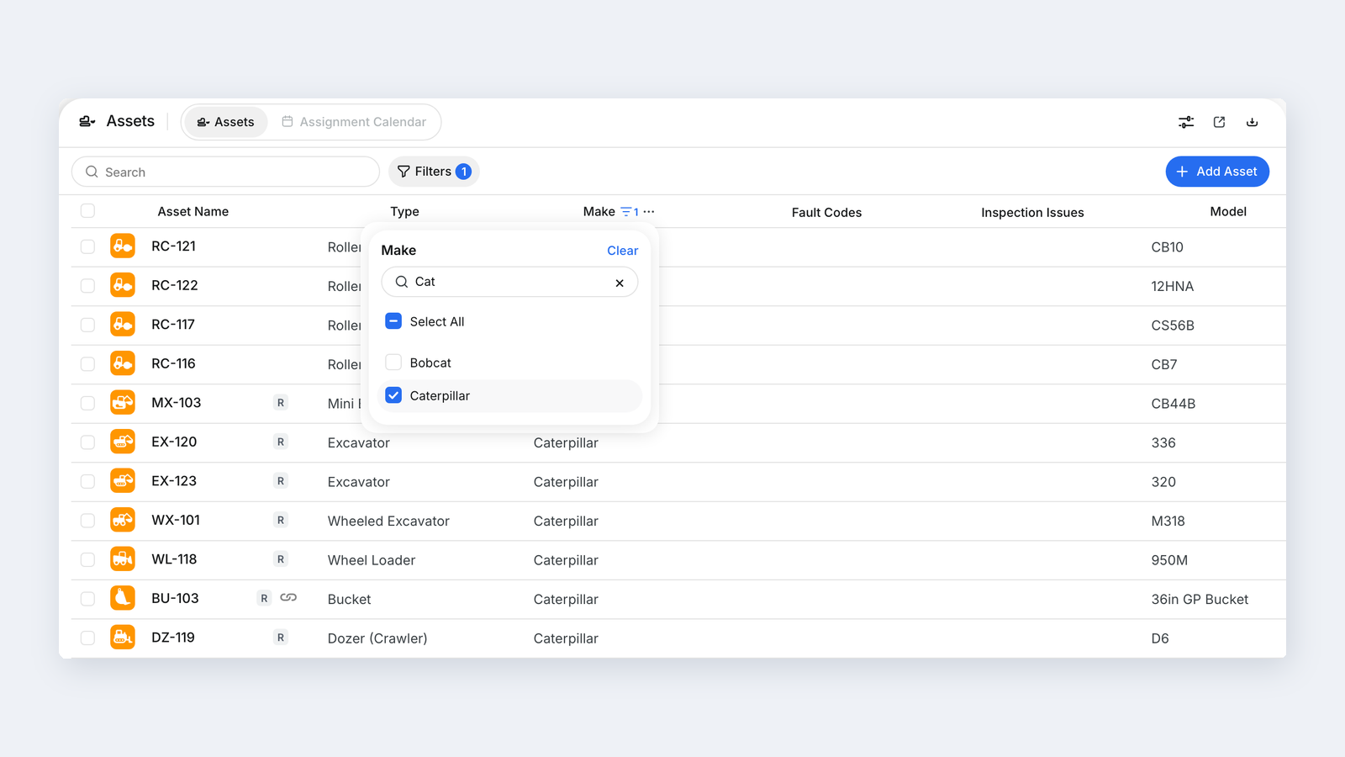Select all rows with header checkbox

(87, 211)
